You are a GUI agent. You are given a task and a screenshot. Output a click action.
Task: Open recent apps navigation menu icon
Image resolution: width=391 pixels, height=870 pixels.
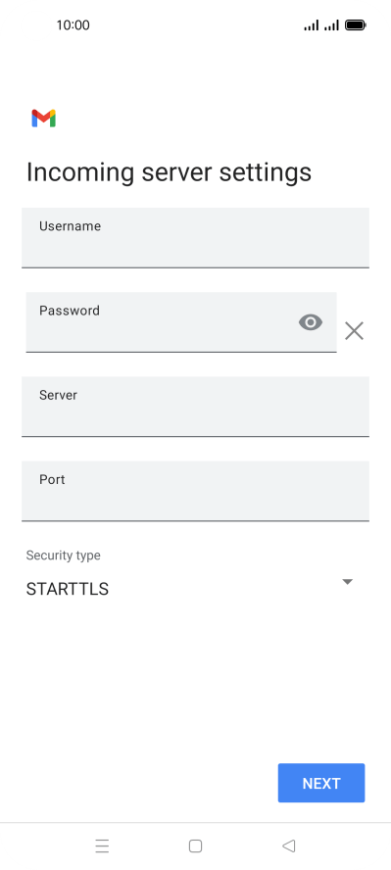(x=102, y=846)
